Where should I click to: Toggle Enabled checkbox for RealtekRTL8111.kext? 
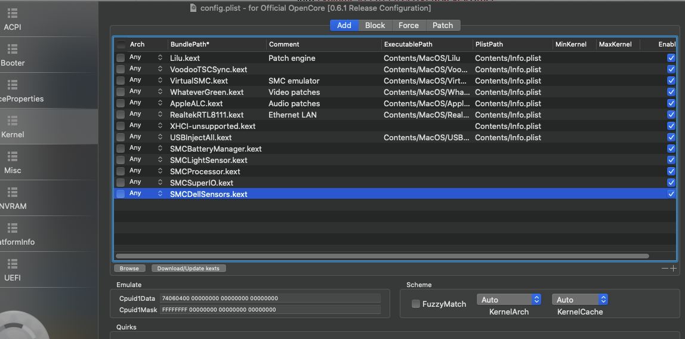[671, 115]
